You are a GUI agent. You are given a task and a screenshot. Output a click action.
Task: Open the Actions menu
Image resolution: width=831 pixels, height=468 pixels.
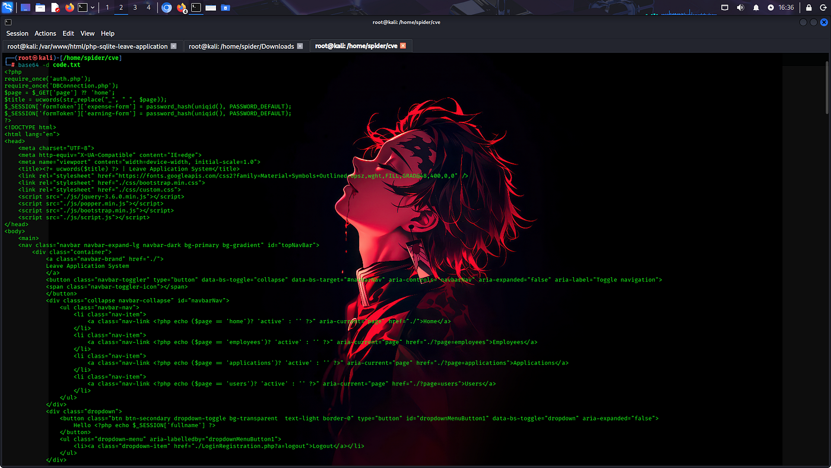[45, 34]
